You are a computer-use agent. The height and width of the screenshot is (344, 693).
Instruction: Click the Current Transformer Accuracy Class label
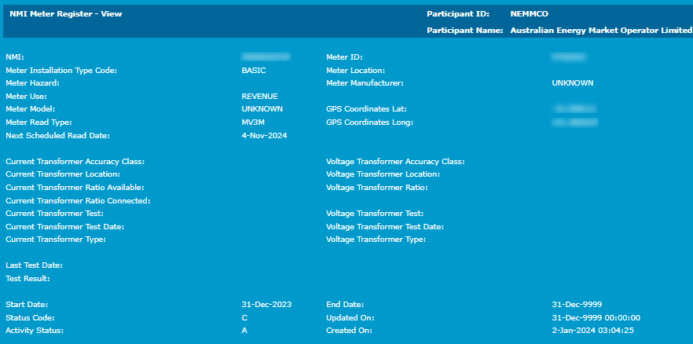coord(75,161)
